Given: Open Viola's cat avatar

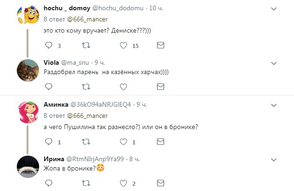Looking at the screenshot, I should (x=27, y=70).
